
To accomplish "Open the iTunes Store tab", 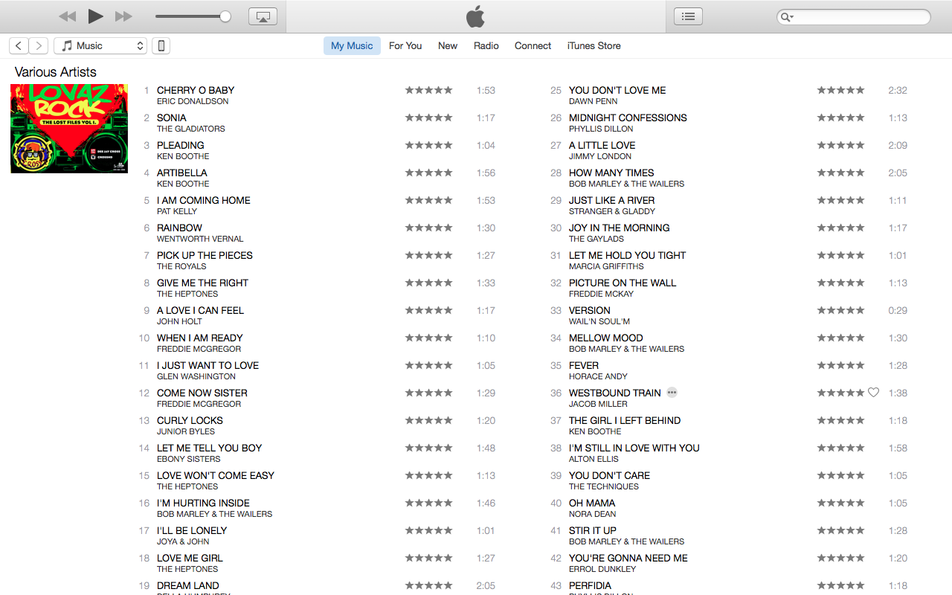I will pyautogui.click(x=594, y=46).
